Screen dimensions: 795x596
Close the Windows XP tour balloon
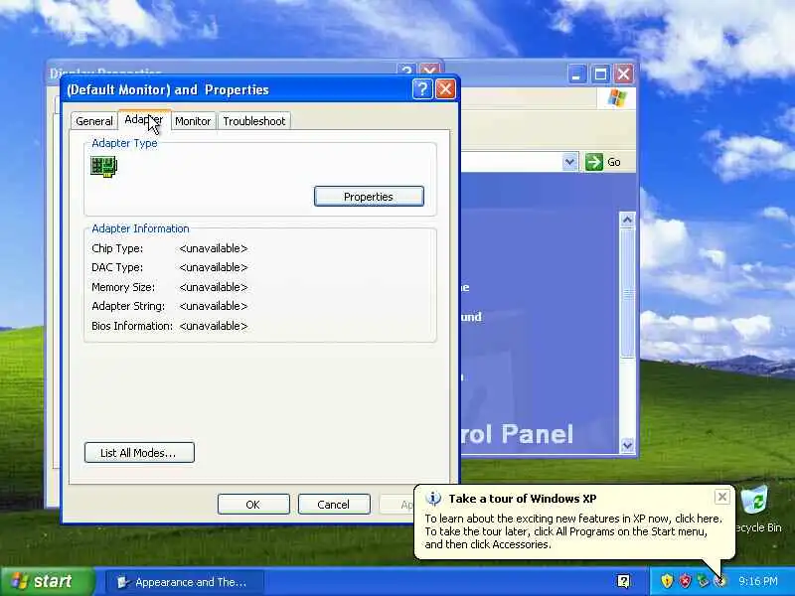[722, 497]
